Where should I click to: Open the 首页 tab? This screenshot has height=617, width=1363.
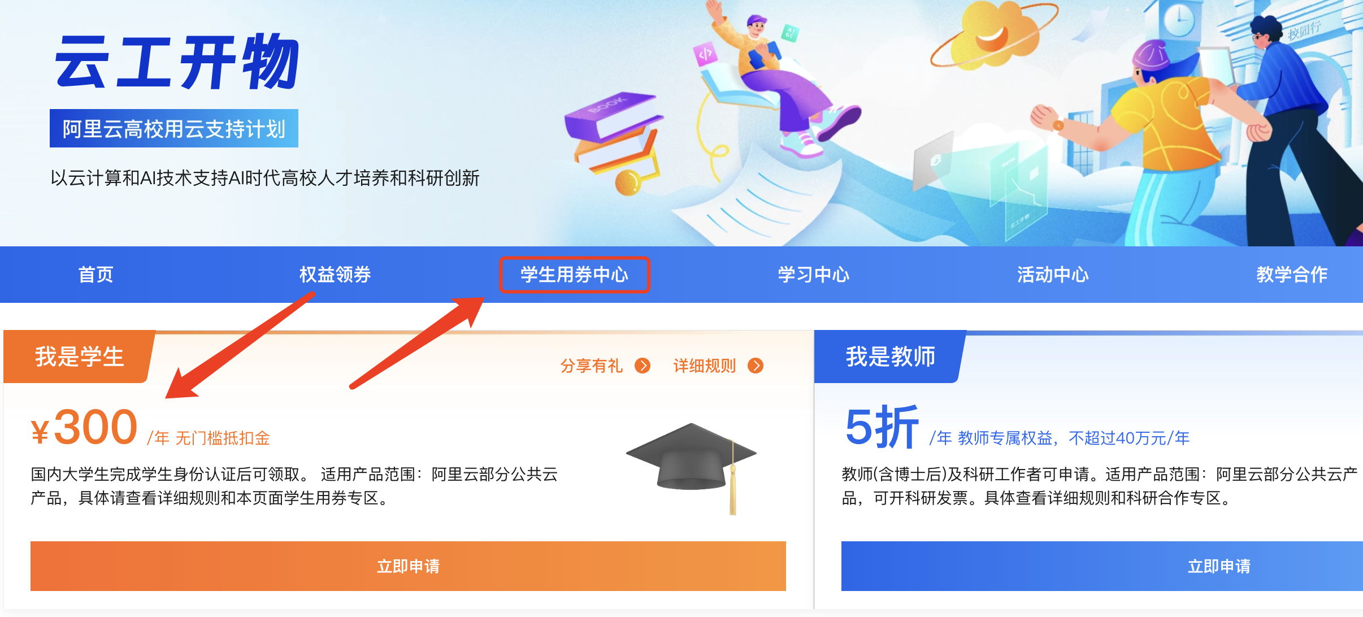click(96, 275)
